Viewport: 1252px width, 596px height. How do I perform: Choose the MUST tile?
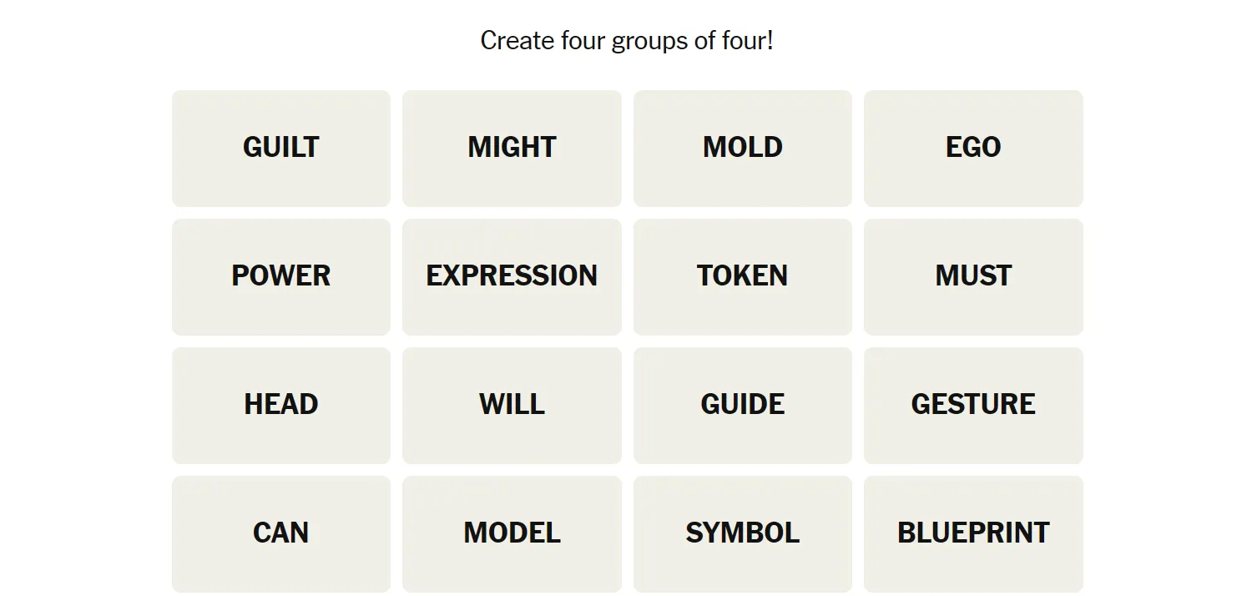(x=973, y=277)
